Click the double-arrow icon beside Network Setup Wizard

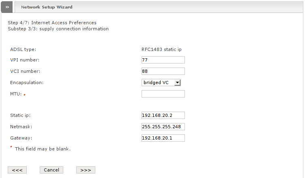7,7
